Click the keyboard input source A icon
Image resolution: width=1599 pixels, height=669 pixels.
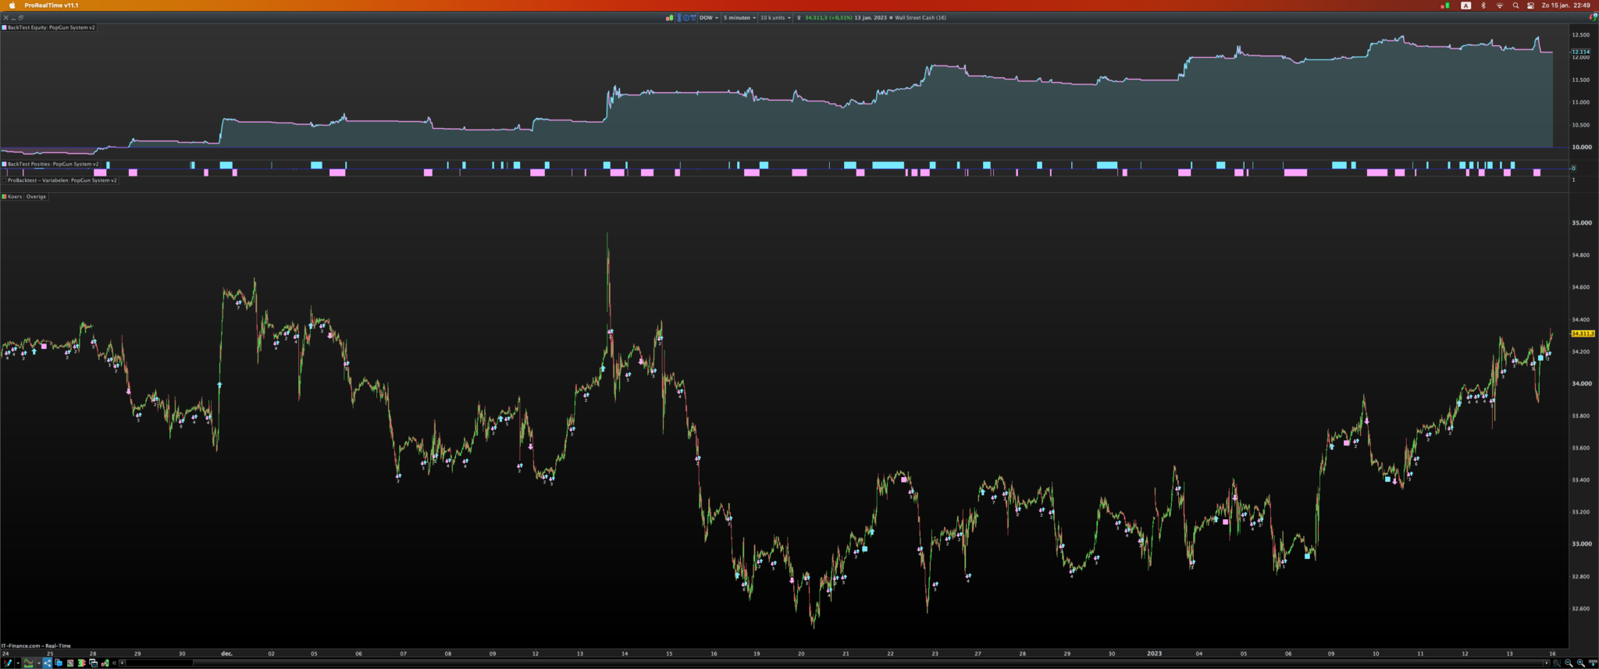(1465, 5)
